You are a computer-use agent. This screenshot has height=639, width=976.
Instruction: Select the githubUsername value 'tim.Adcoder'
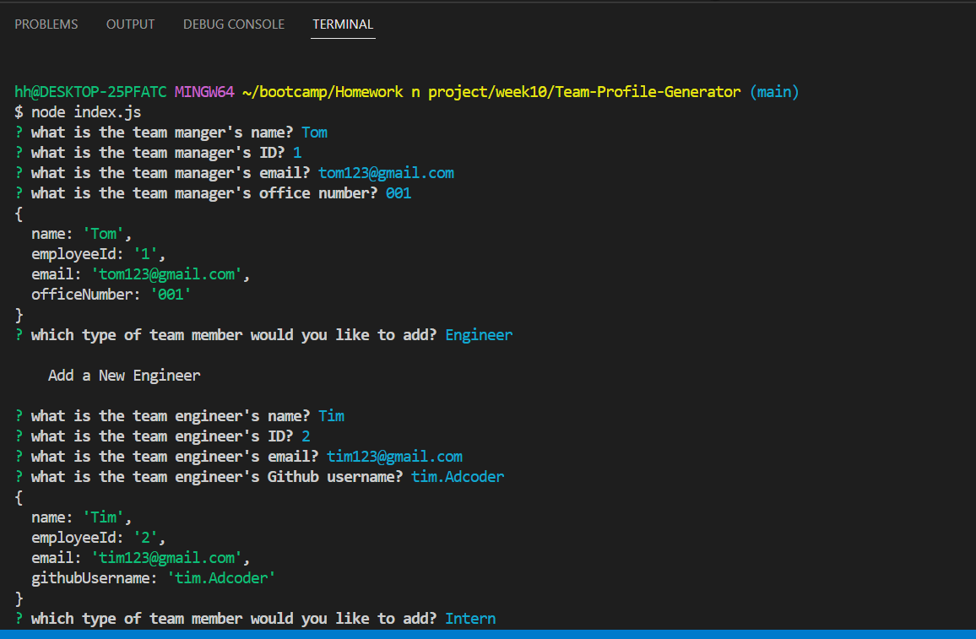221,577
